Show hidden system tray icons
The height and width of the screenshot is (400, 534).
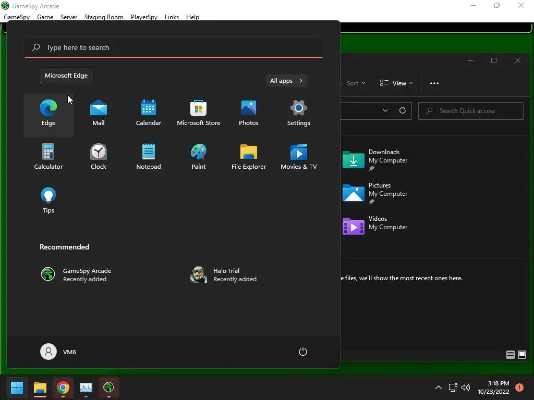(x=438, y=387)
